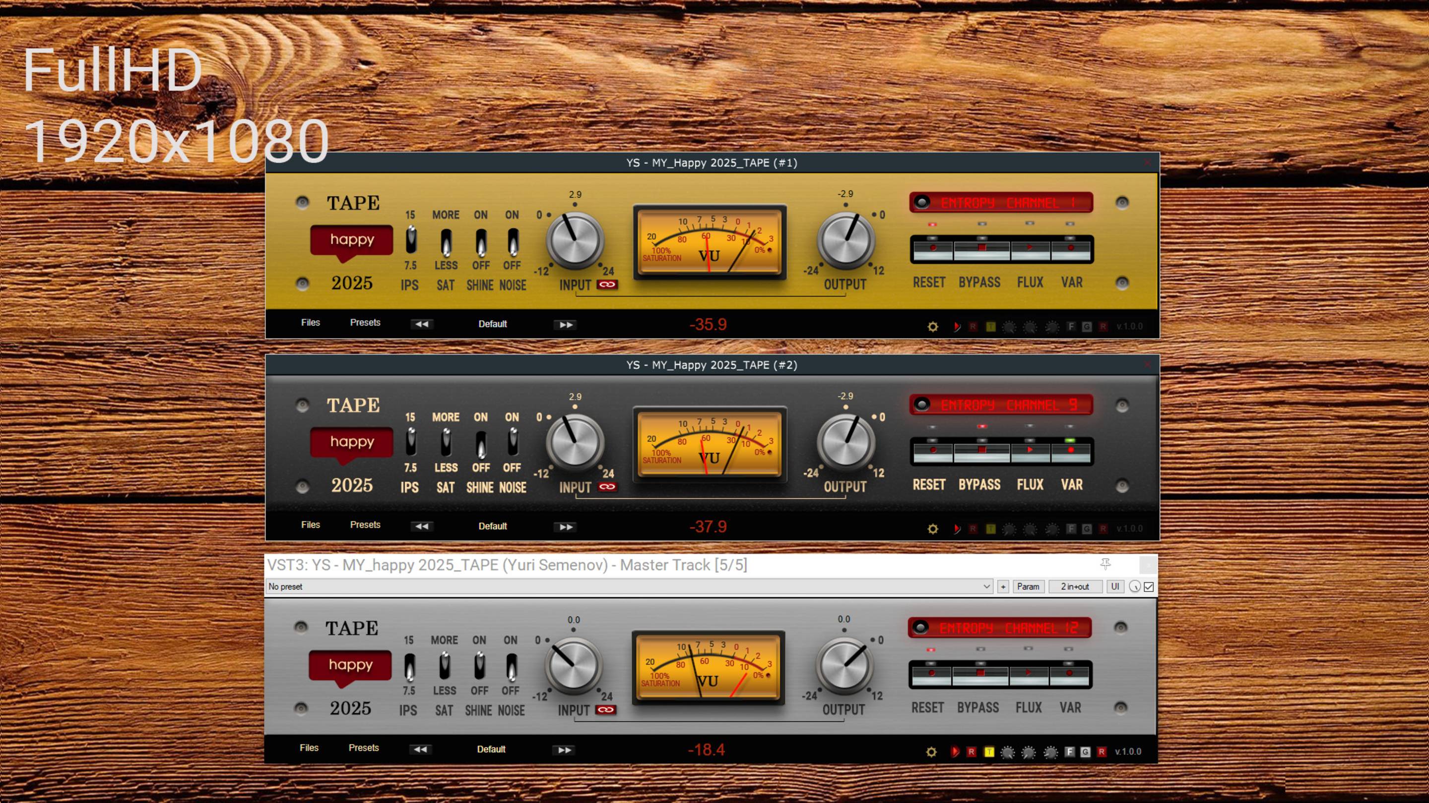Click the gear settings icon in silver plugin
This screenshot has height=803, width=1429.
click(931, 752)
